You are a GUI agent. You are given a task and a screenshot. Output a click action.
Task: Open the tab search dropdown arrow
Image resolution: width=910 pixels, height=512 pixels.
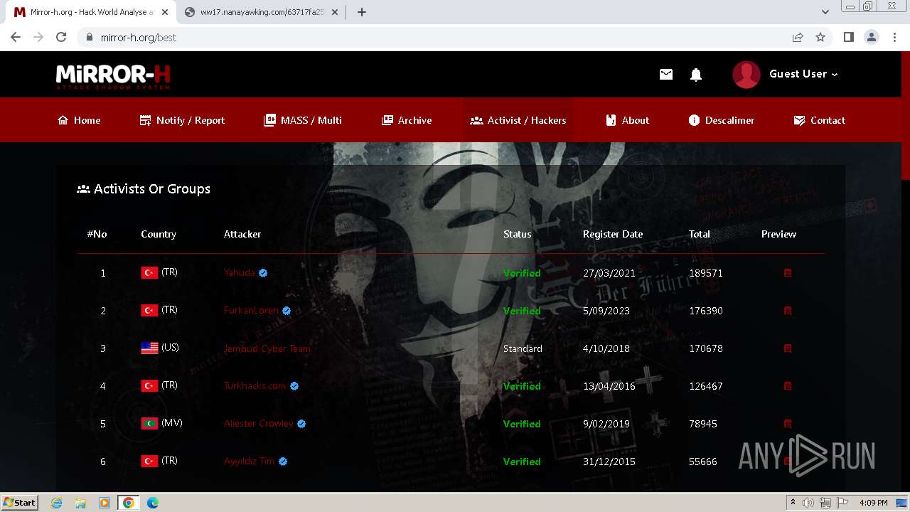[825, 12]
